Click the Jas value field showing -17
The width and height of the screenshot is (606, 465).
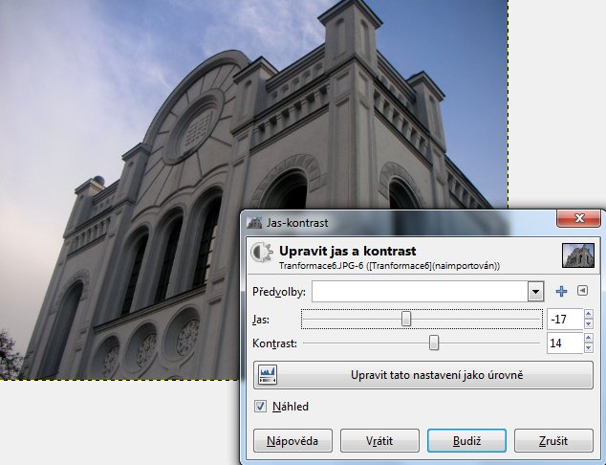(565, 320)
